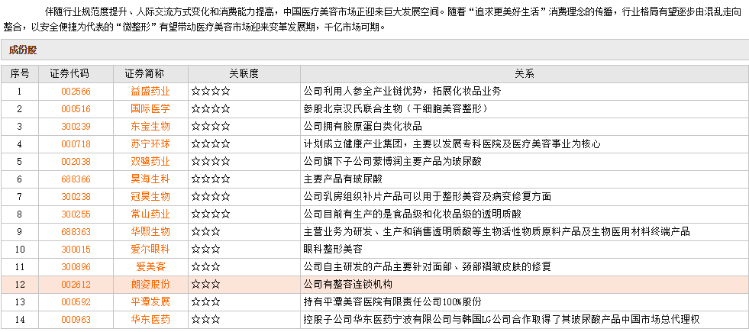749x332 pixels.
Task: Open stock code 000516 link
Action: pyautogui.click(x=76, y=109)
